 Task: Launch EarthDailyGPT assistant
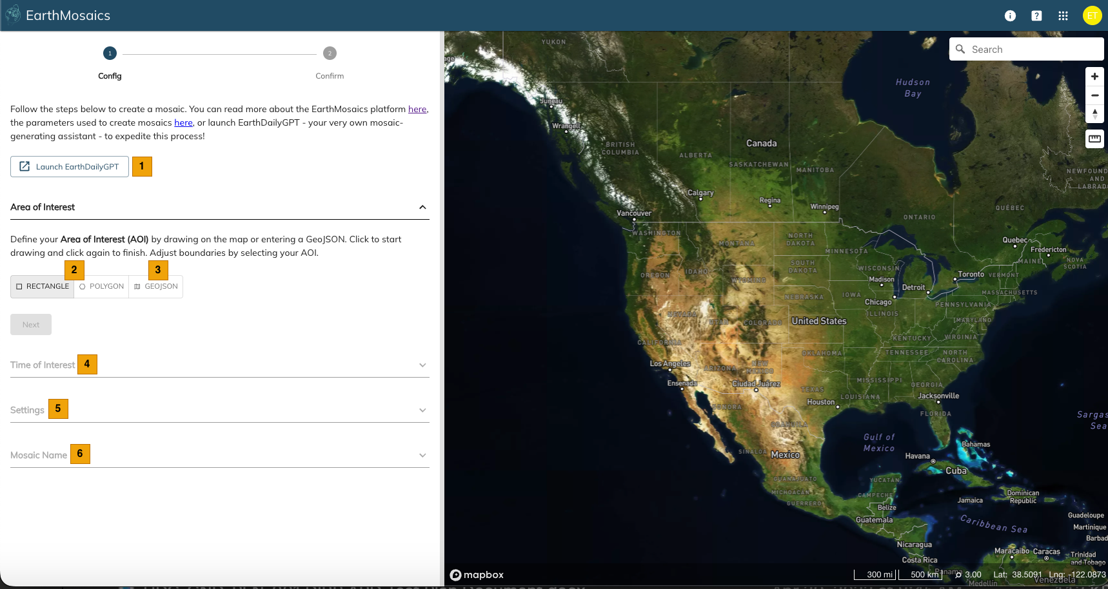(70, 166)
